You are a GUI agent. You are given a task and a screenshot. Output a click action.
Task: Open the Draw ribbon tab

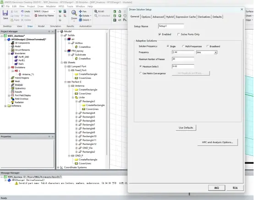click(x=30, y=26)
